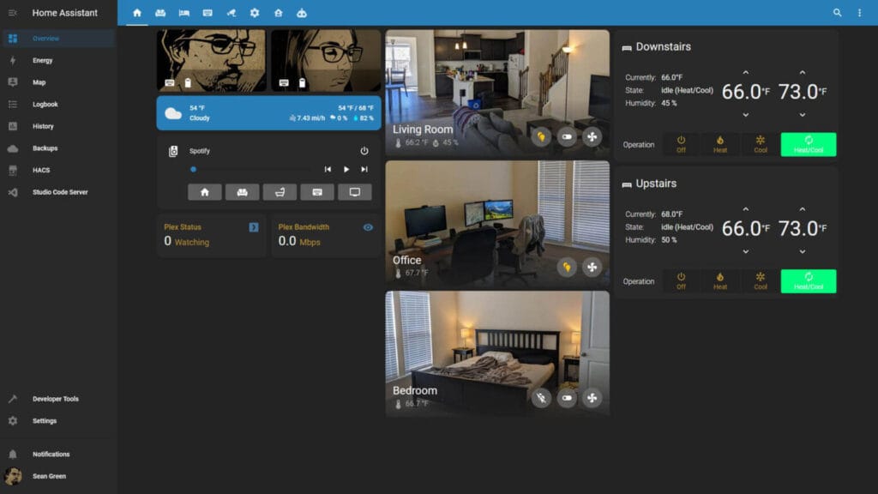
Task: Show Notifications panel
Action: coord(58,454)
